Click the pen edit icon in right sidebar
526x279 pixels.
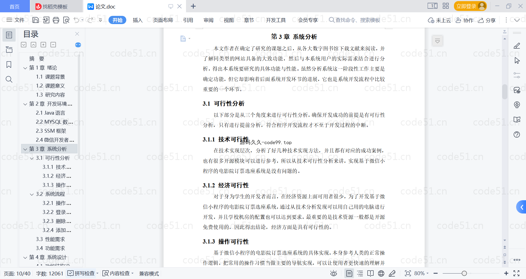pos(517,46)
